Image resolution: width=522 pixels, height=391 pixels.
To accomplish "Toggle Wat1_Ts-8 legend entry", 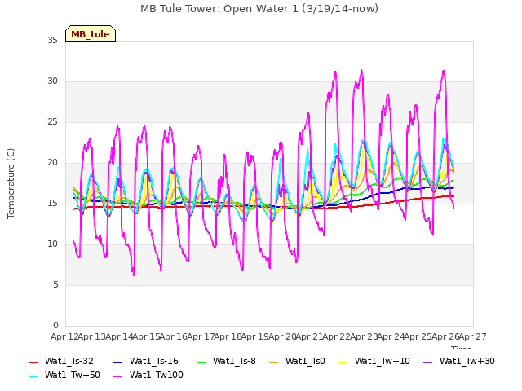I will tap(226, 362).
